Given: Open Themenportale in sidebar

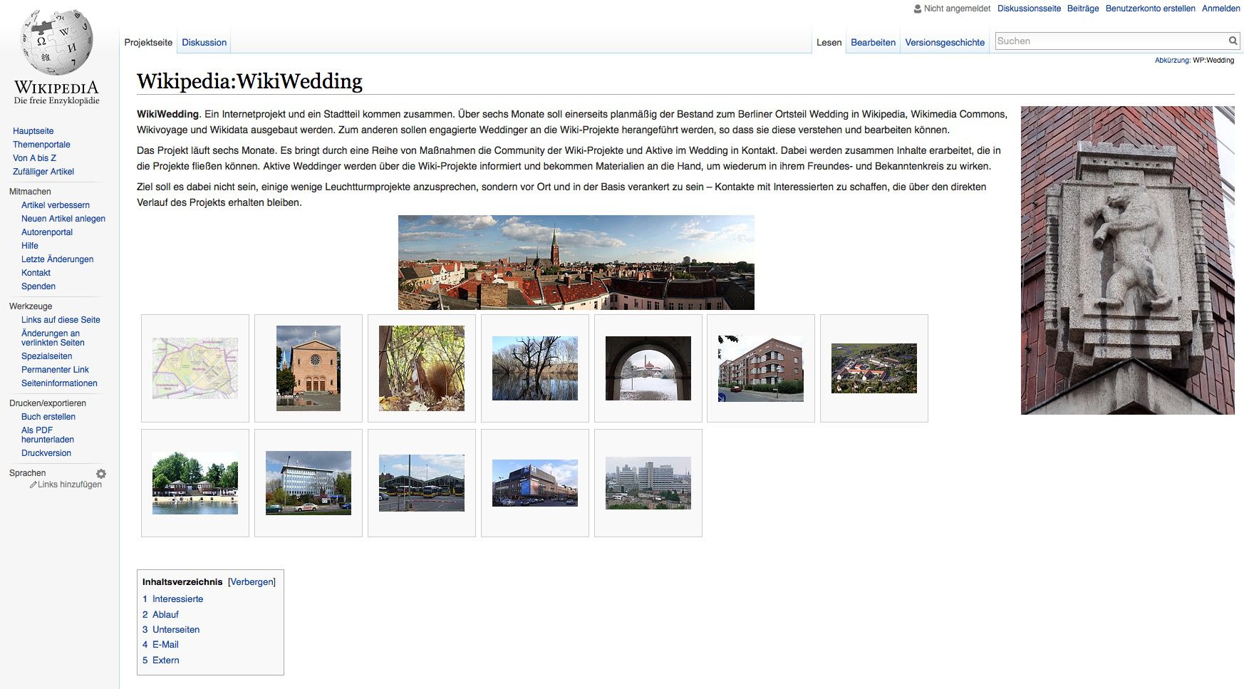Looking at the screenshot, I should click(41, 145).
